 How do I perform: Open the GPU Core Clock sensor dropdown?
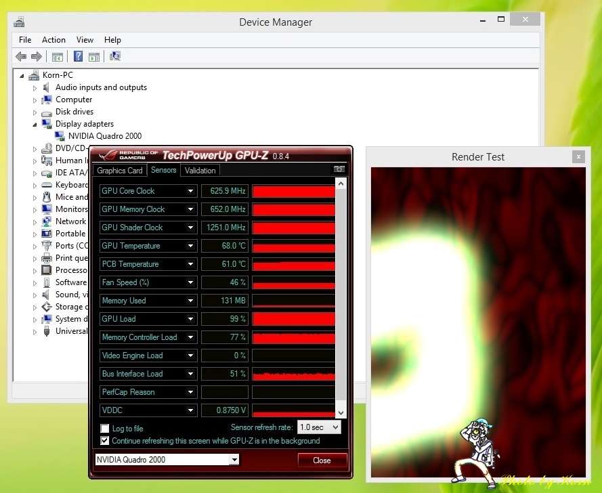point(190,191)
